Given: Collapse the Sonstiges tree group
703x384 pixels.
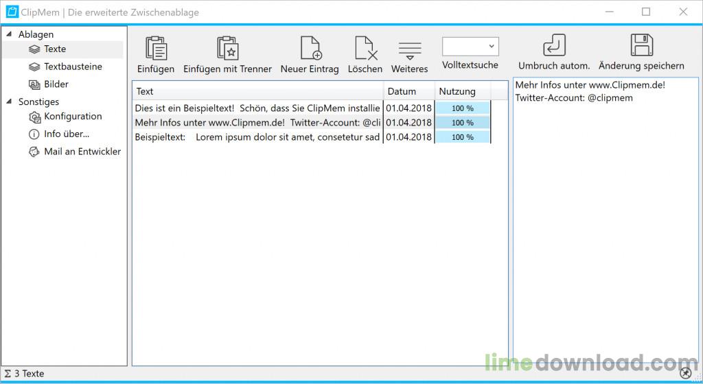Looking at the screenshot, I should click(x=9, y=102).
